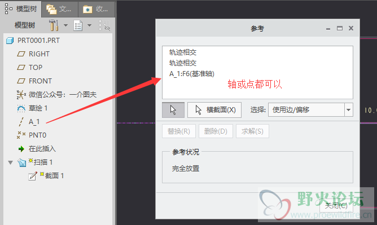Click the tree columns visibility icon
Image resolution: width=377 pixels, height=225 pixels.
[x=104, y=25]
